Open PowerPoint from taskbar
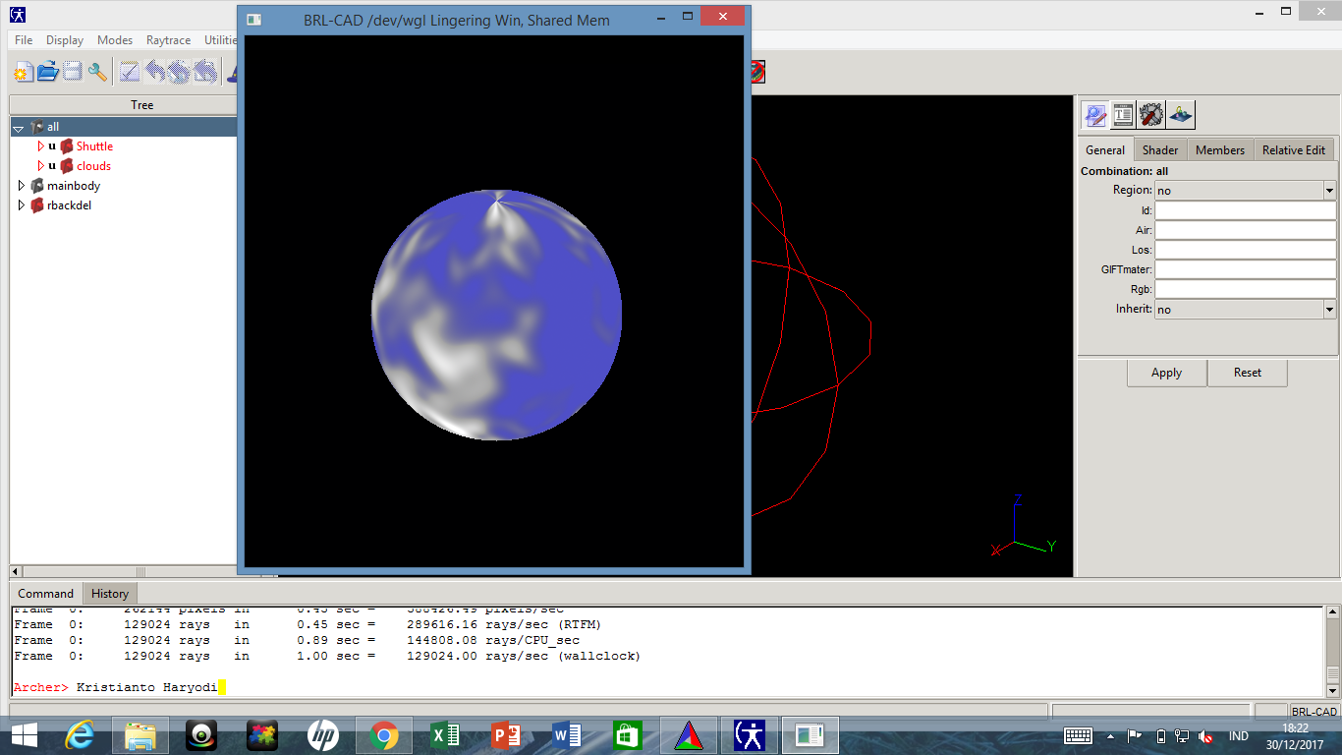This screenshot has width=1342, height=755. (506, 735)
